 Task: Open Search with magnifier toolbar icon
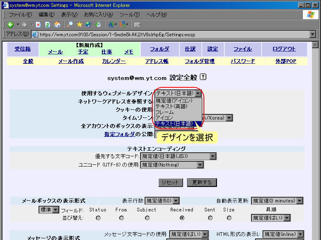70,24
